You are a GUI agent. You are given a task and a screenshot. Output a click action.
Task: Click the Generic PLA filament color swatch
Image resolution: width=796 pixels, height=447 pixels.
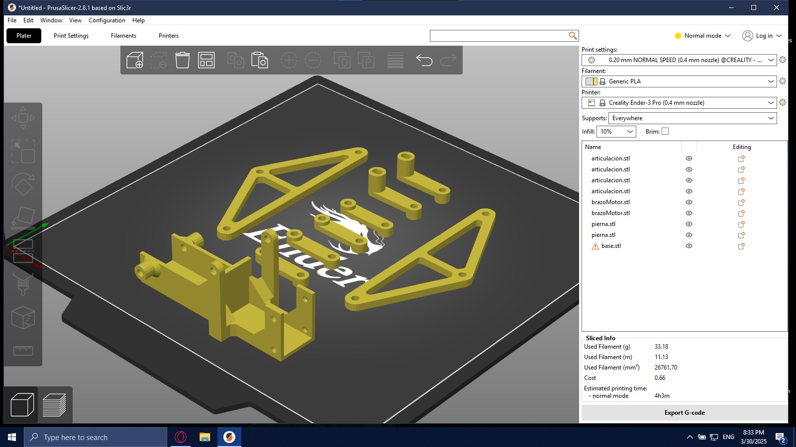591,81
